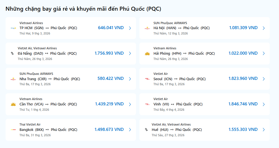Click the Thai VietJet Air logo on Bangkok route
This screenshot has height=148, width=279.
pos(13,130)
